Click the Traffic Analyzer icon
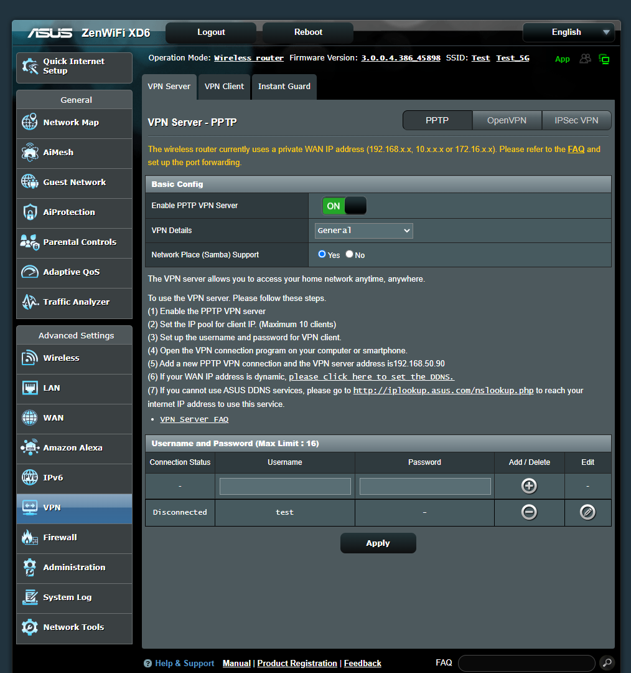 (x=30, y=302)
